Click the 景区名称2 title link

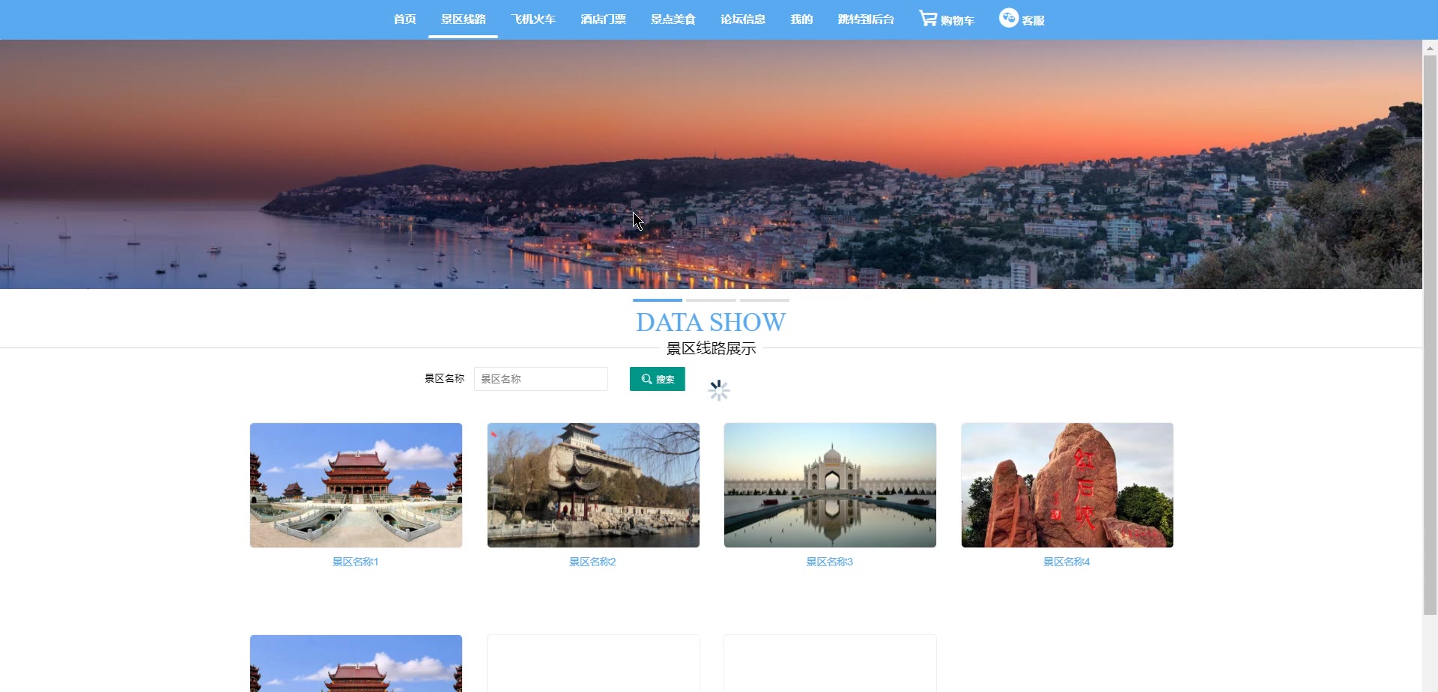(x=592, y=562)
